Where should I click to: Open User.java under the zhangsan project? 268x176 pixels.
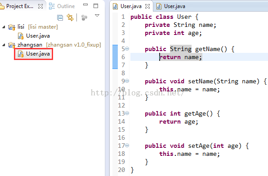point(38,54)
